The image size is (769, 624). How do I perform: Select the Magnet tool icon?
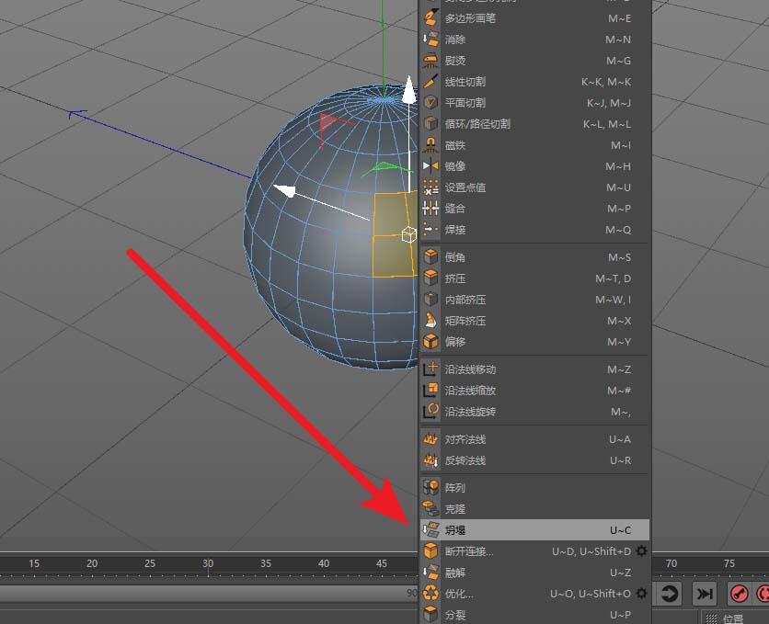point(430,144)
